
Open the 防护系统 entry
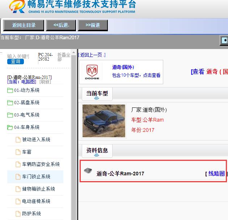point(31,214)
